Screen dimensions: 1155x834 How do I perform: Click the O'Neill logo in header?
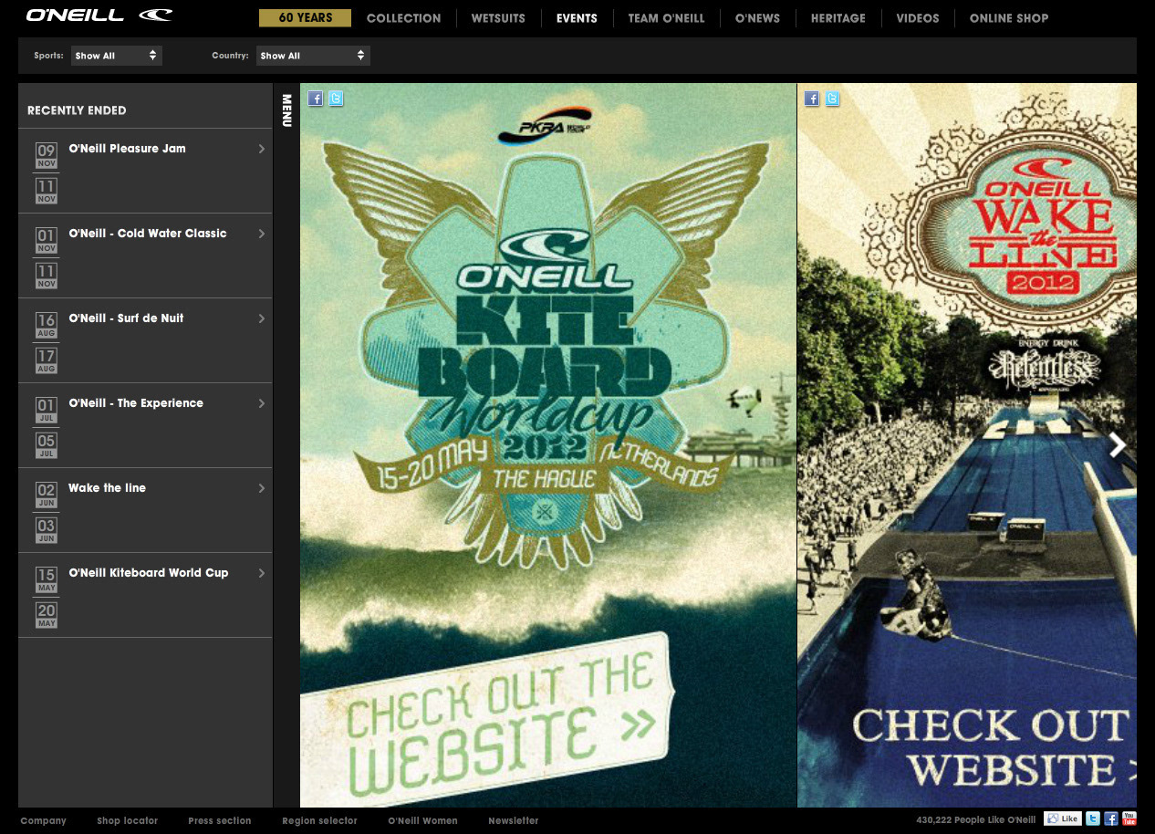tap(99, 16)
